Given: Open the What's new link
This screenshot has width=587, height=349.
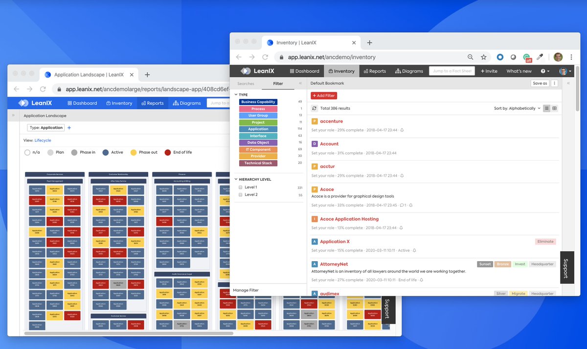Looking at the screenshot, I should [x=519, y=71].
